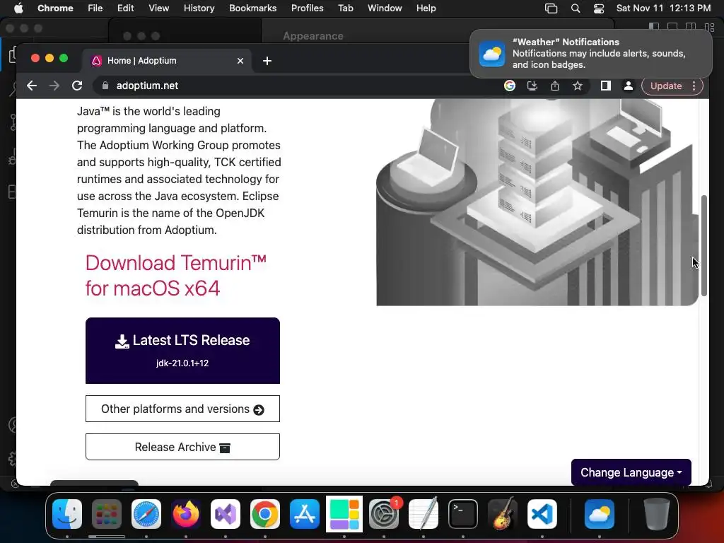Image resolution: width=724 pixels, height=543 pixels.
Task: Open System Settings from the Dock
Action: point(384,514)
